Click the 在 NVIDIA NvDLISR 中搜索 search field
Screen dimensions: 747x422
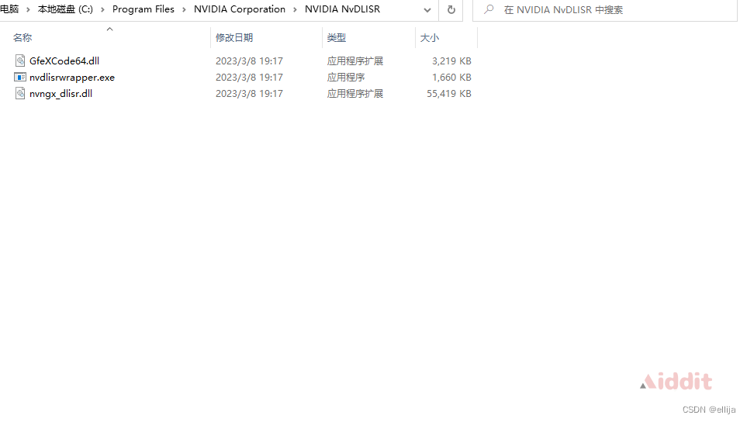coord(605,10)
